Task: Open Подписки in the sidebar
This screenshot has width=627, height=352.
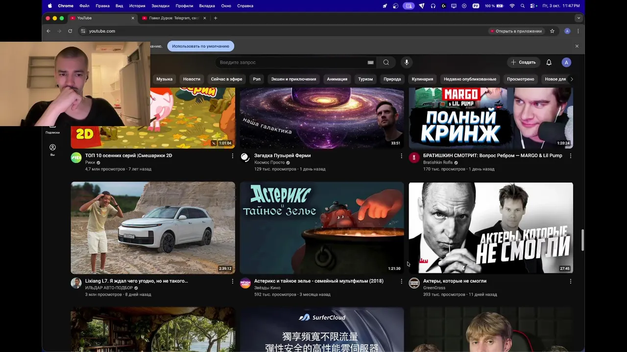Action: (x=52, y=130)
